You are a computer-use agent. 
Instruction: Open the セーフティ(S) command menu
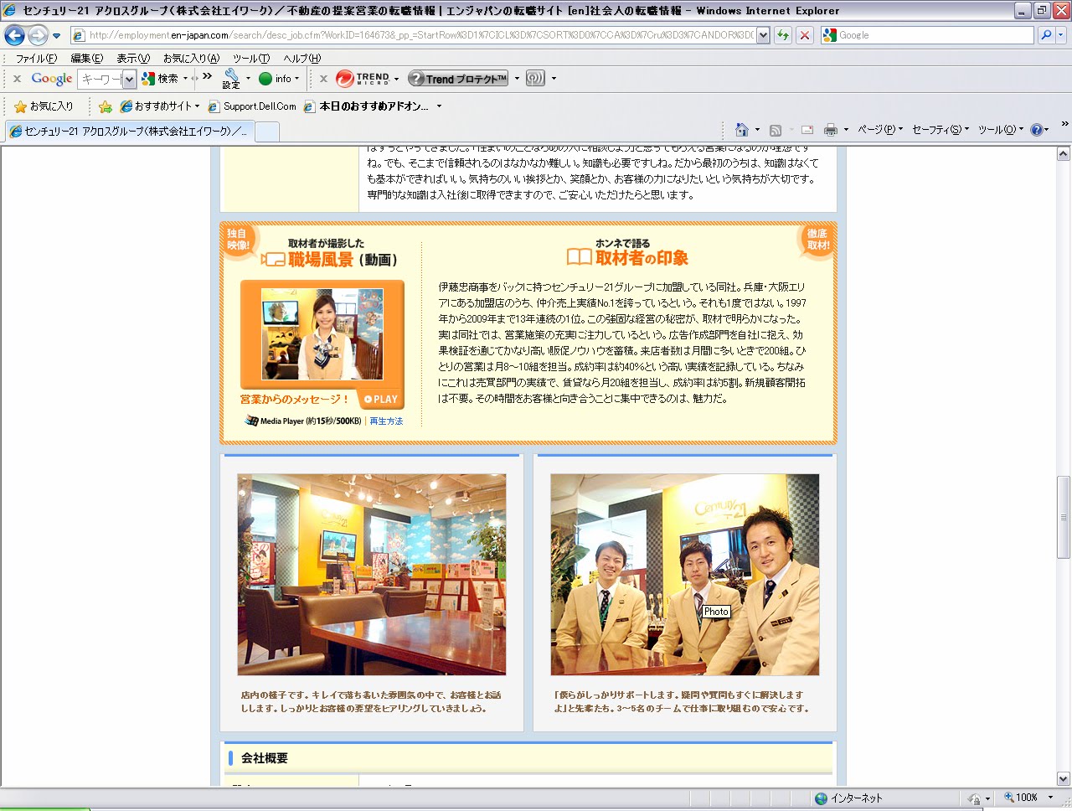(940, 130)
